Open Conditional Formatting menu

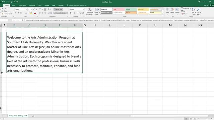(90, 11)
